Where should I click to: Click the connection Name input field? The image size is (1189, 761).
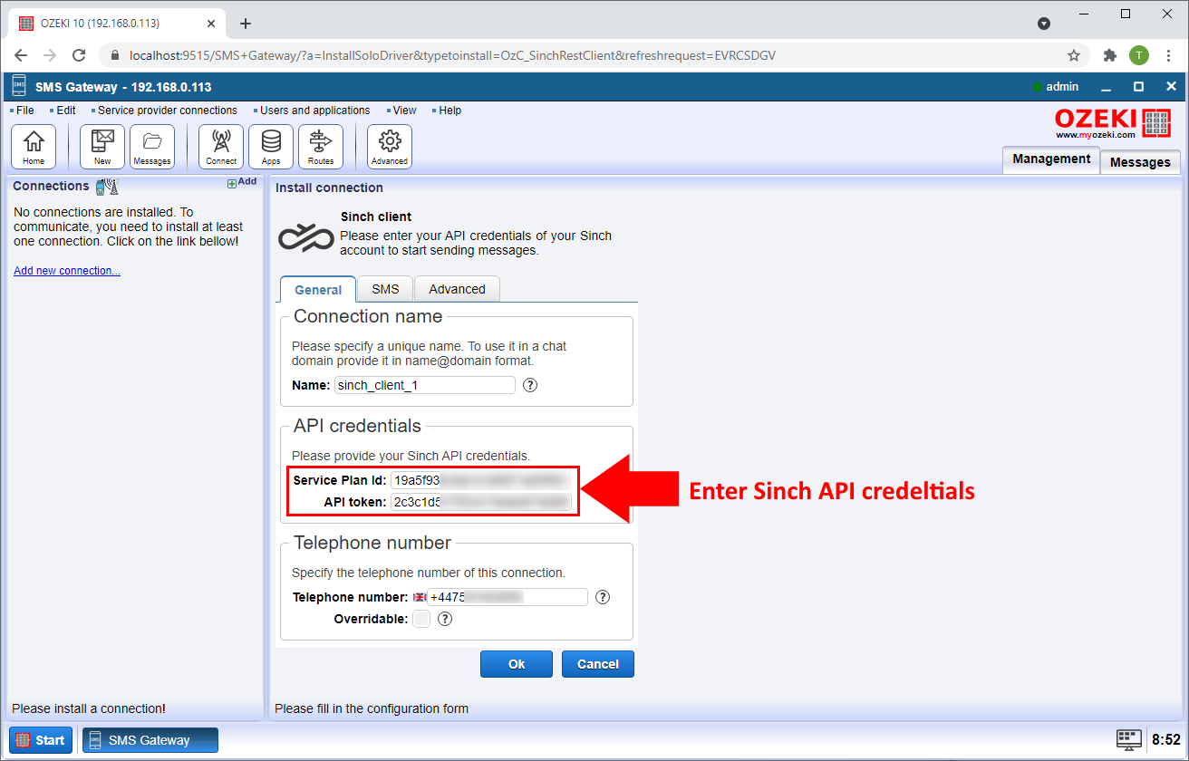coord(425,385)
